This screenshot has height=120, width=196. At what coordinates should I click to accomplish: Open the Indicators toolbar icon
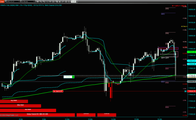pyautogui.click(x=63, y=2)
